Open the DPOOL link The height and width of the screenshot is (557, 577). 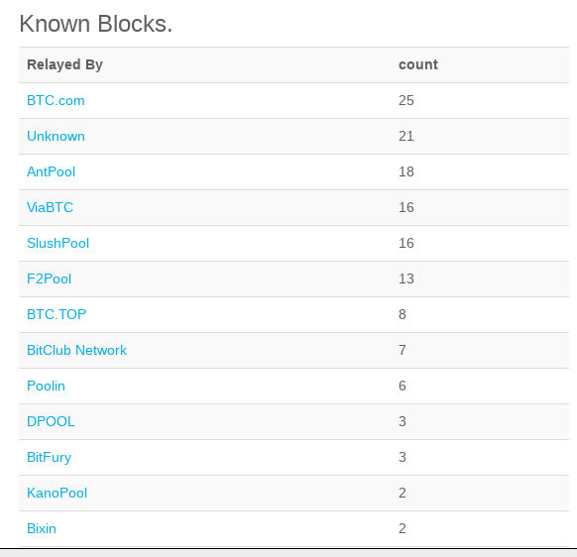click(51, 421)
